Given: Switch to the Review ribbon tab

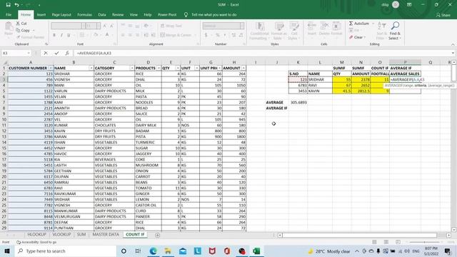Looking at the screenshot, I should coord(118,14).
